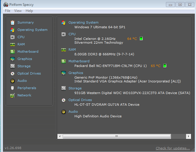Go to the CPU section in sidebar
Screen dimensions: 196x152
(x=21, y=37)
